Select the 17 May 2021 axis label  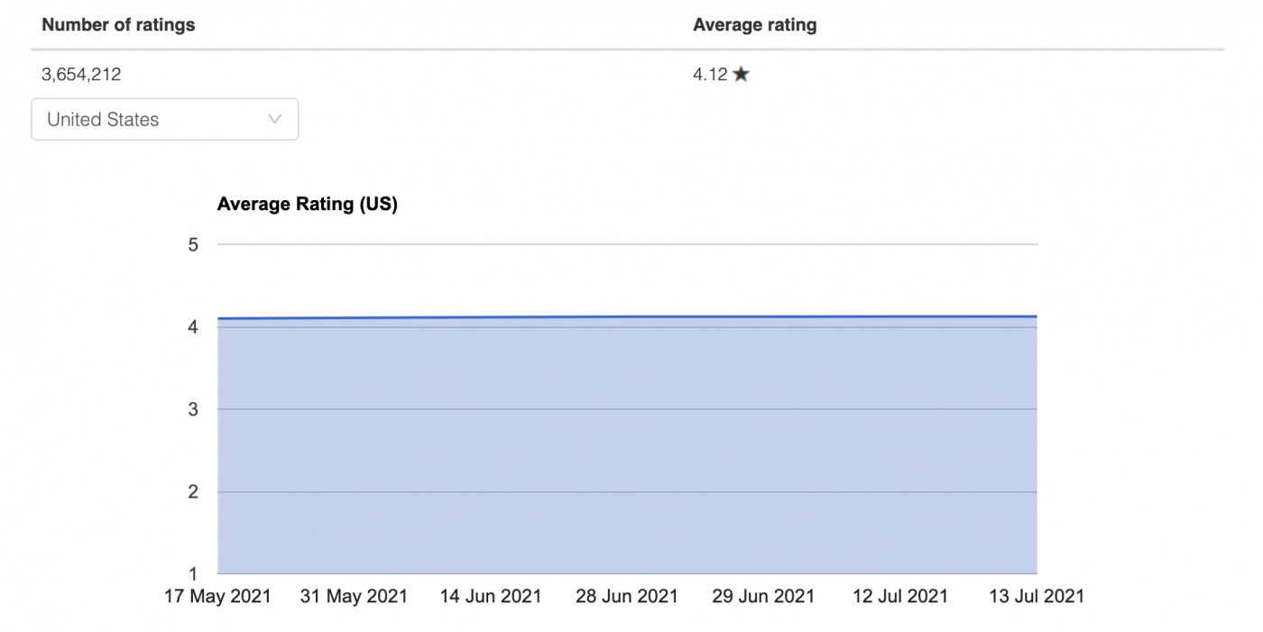point(217,596)
